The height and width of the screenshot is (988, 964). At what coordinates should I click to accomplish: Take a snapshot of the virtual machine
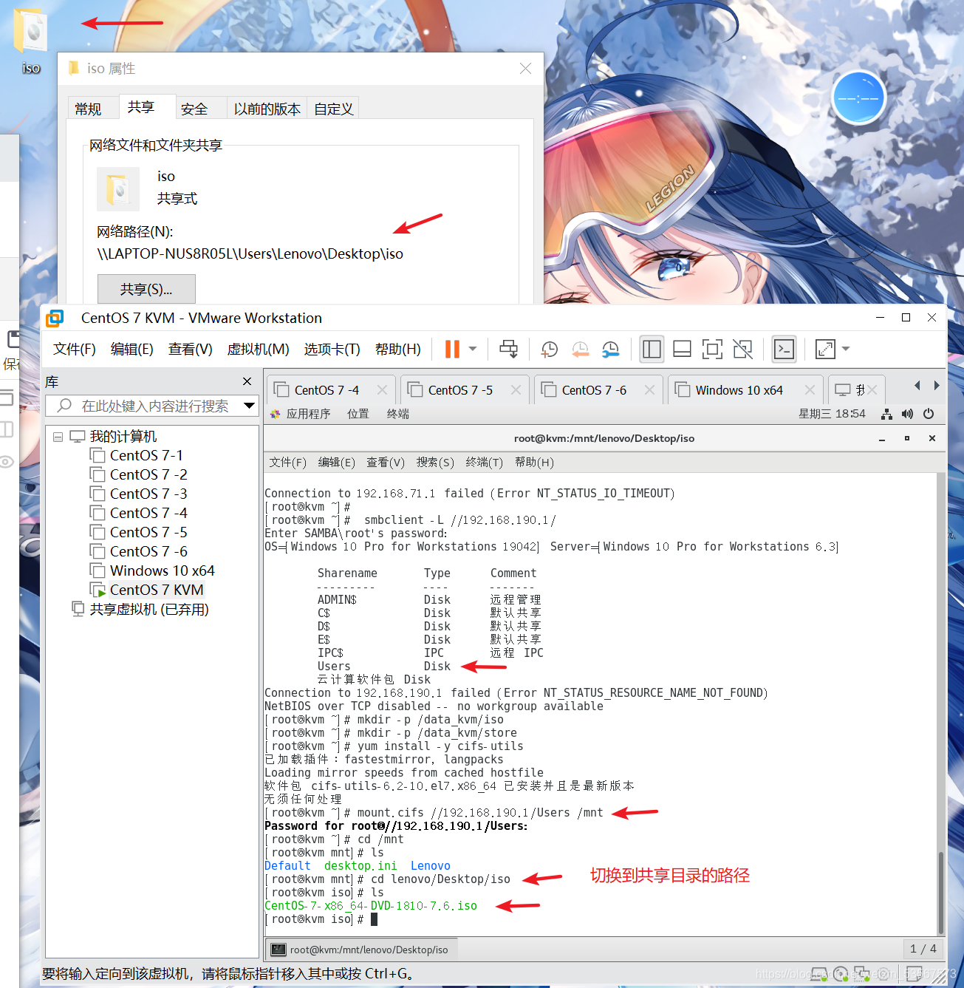550,349
